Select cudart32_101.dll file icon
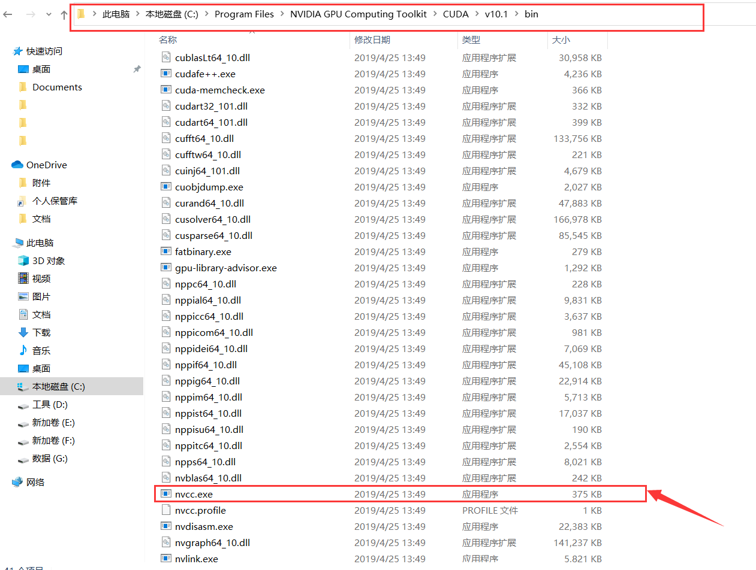756x570 pixels. (166, 106)
